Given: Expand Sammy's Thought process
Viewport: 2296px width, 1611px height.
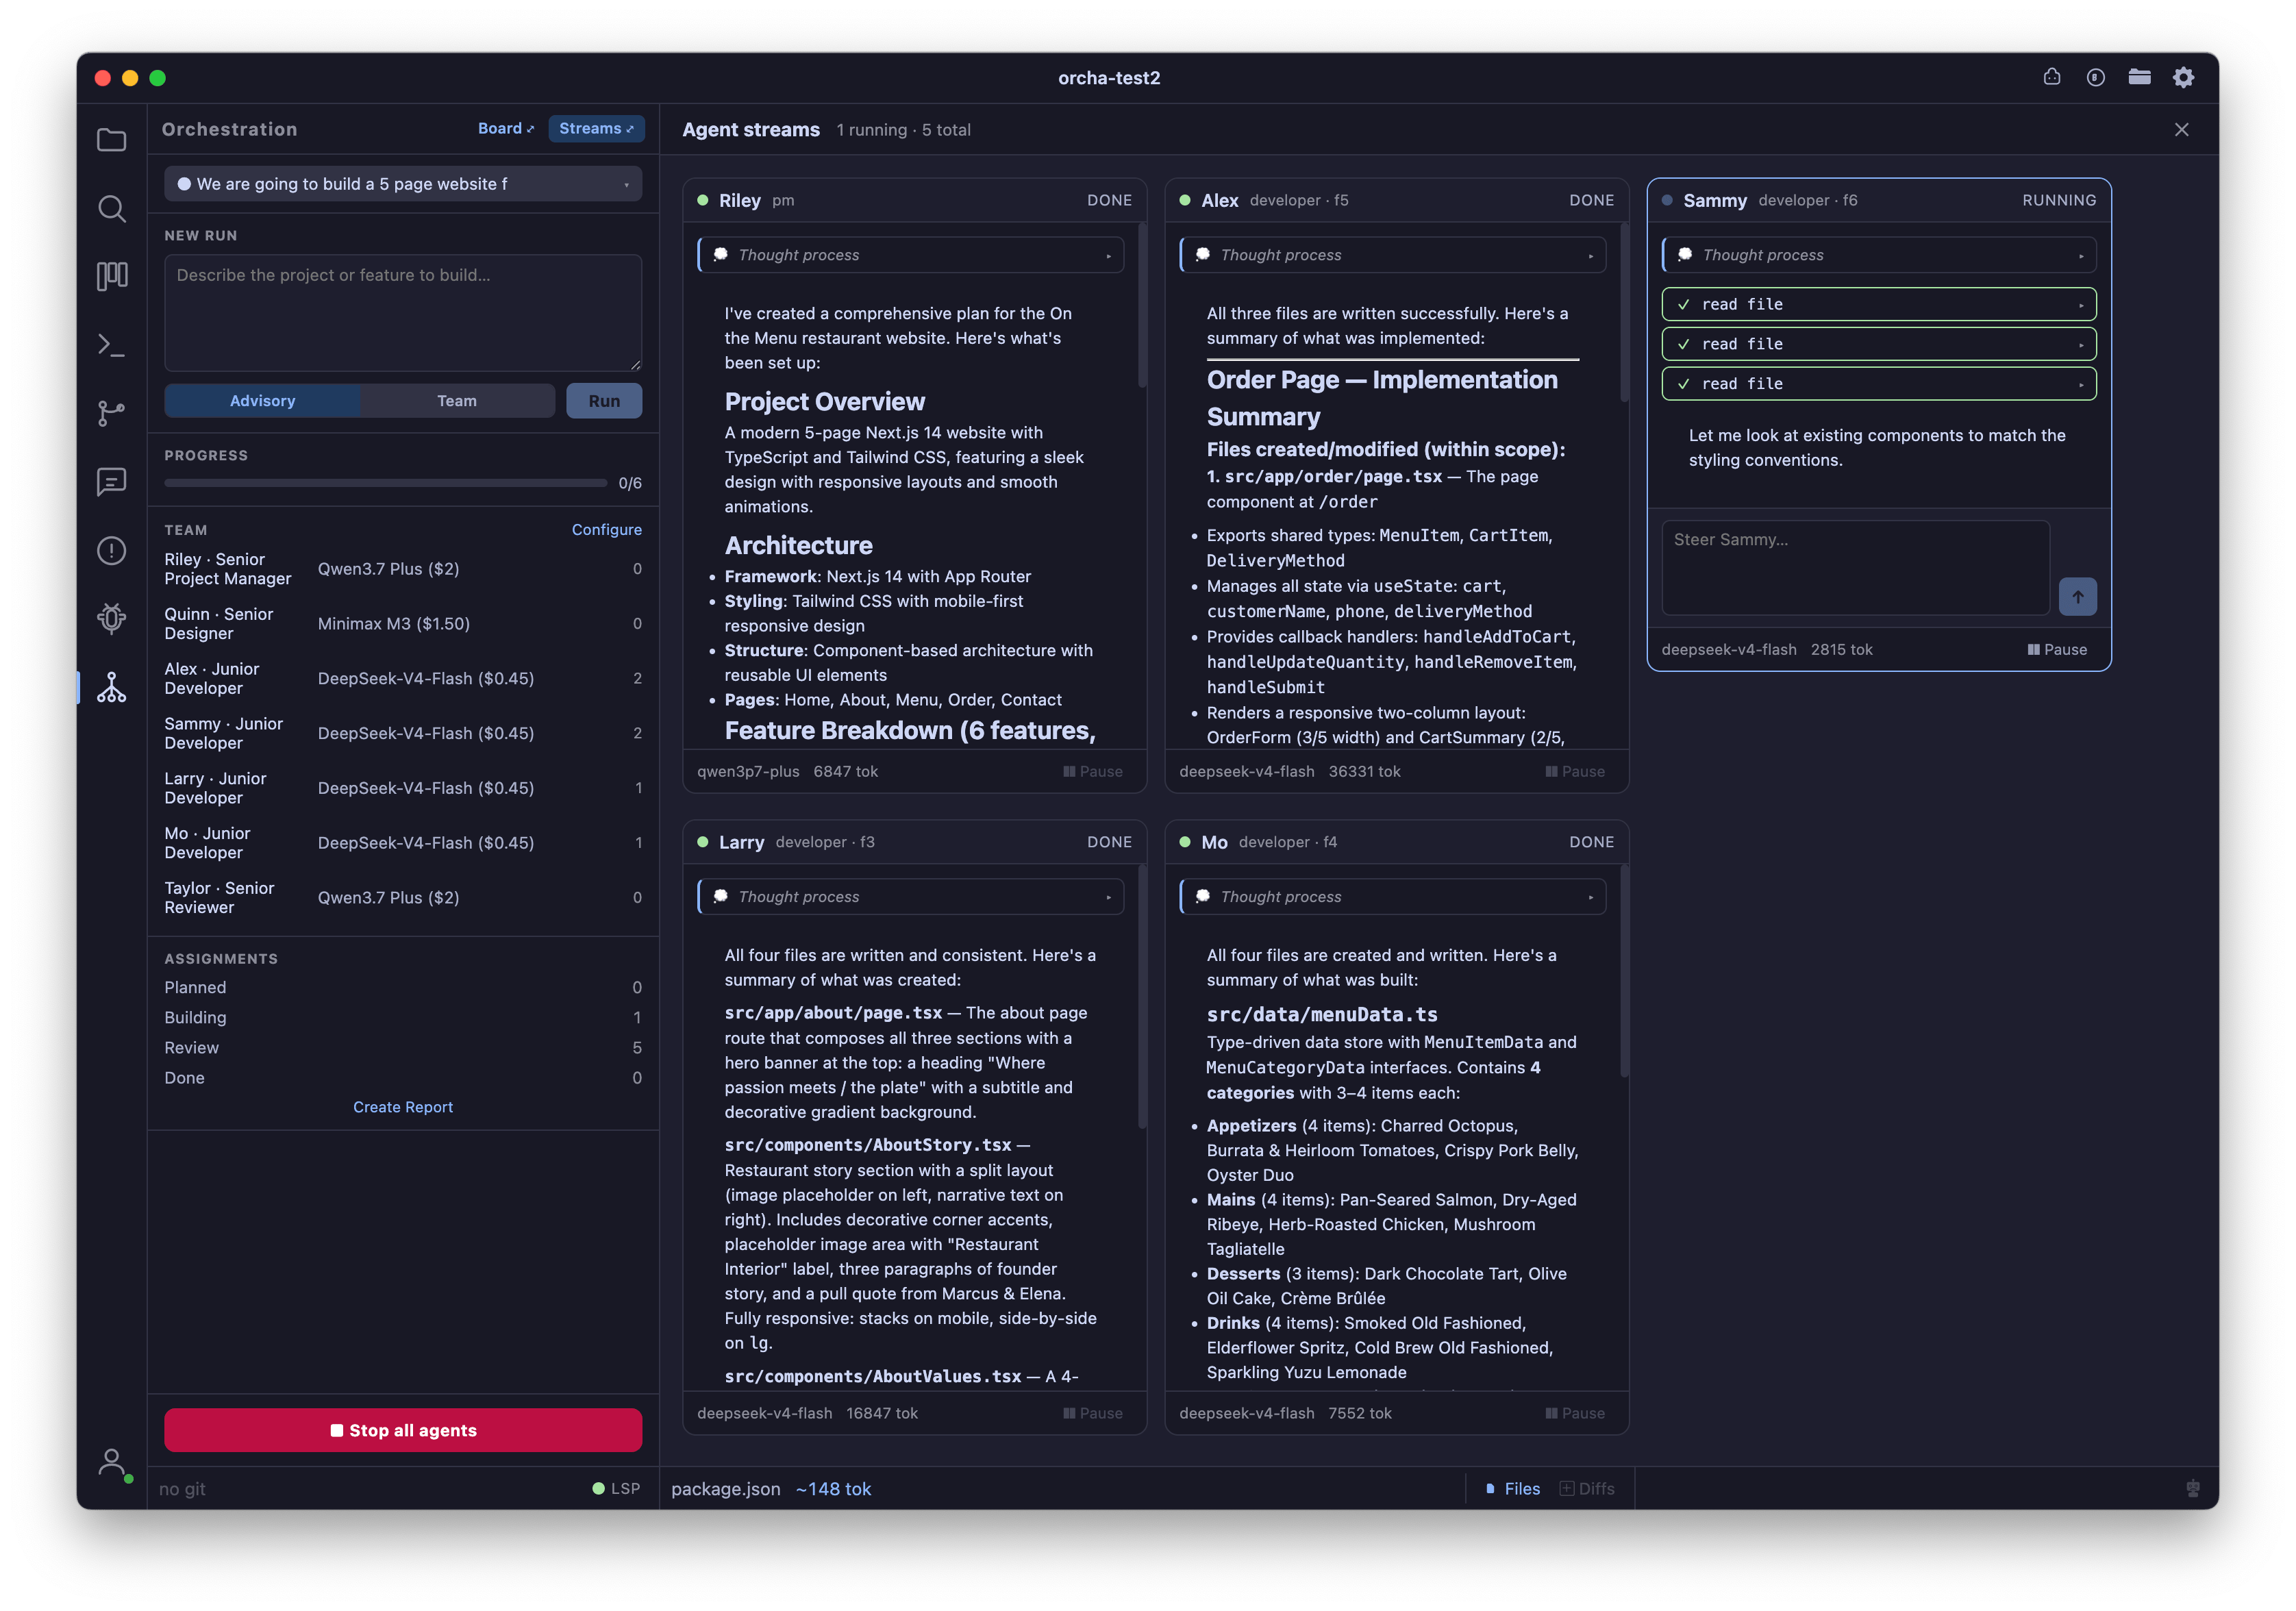Looking at the screenshot, I should point(1879,255).
